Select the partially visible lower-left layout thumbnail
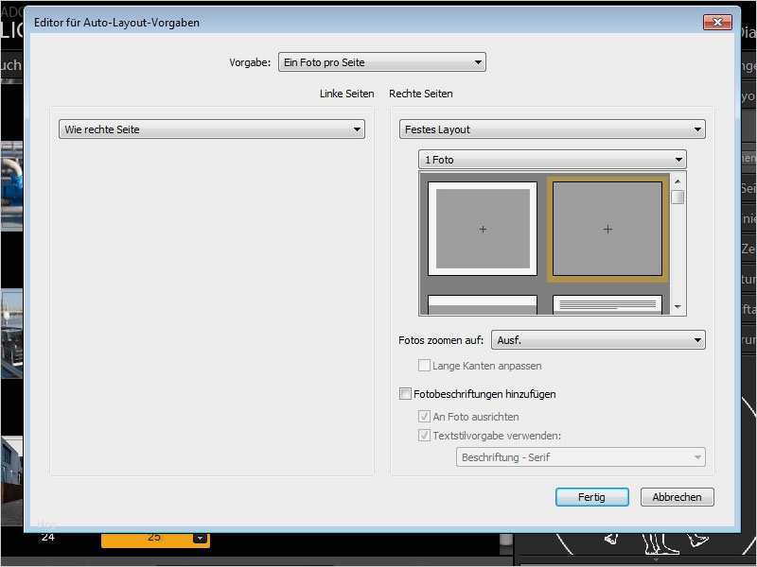Viewport: 757px width, 567px height. coord(483,304)
